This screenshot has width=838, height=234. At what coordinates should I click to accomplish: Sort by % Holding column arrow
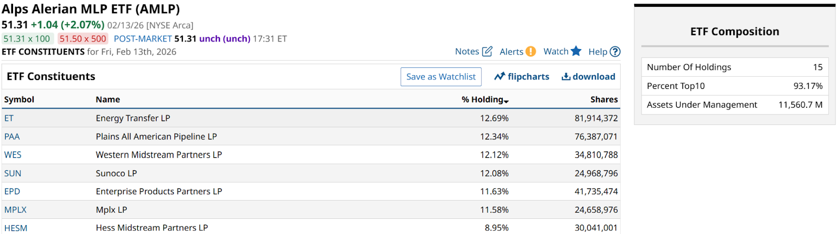[506, 101]
